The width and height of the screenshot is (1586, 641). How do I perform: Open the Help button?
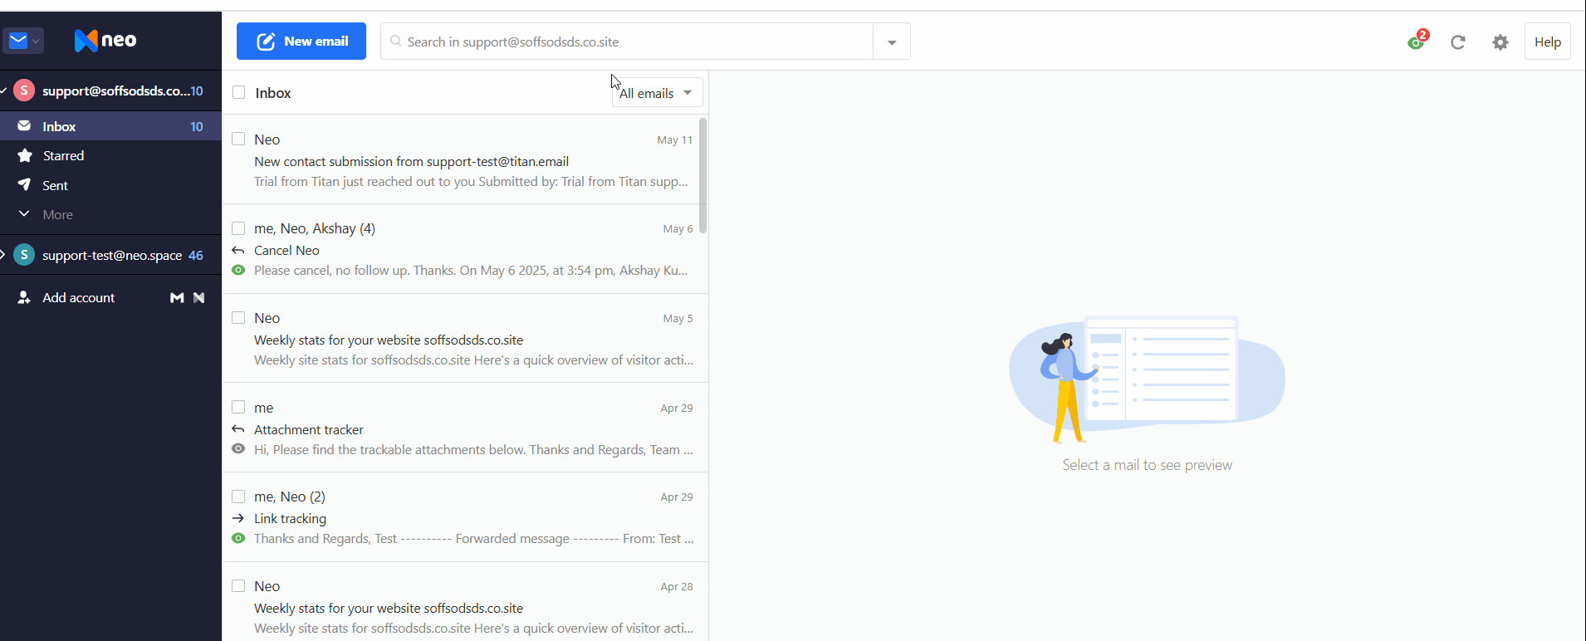click(1548, 42)
